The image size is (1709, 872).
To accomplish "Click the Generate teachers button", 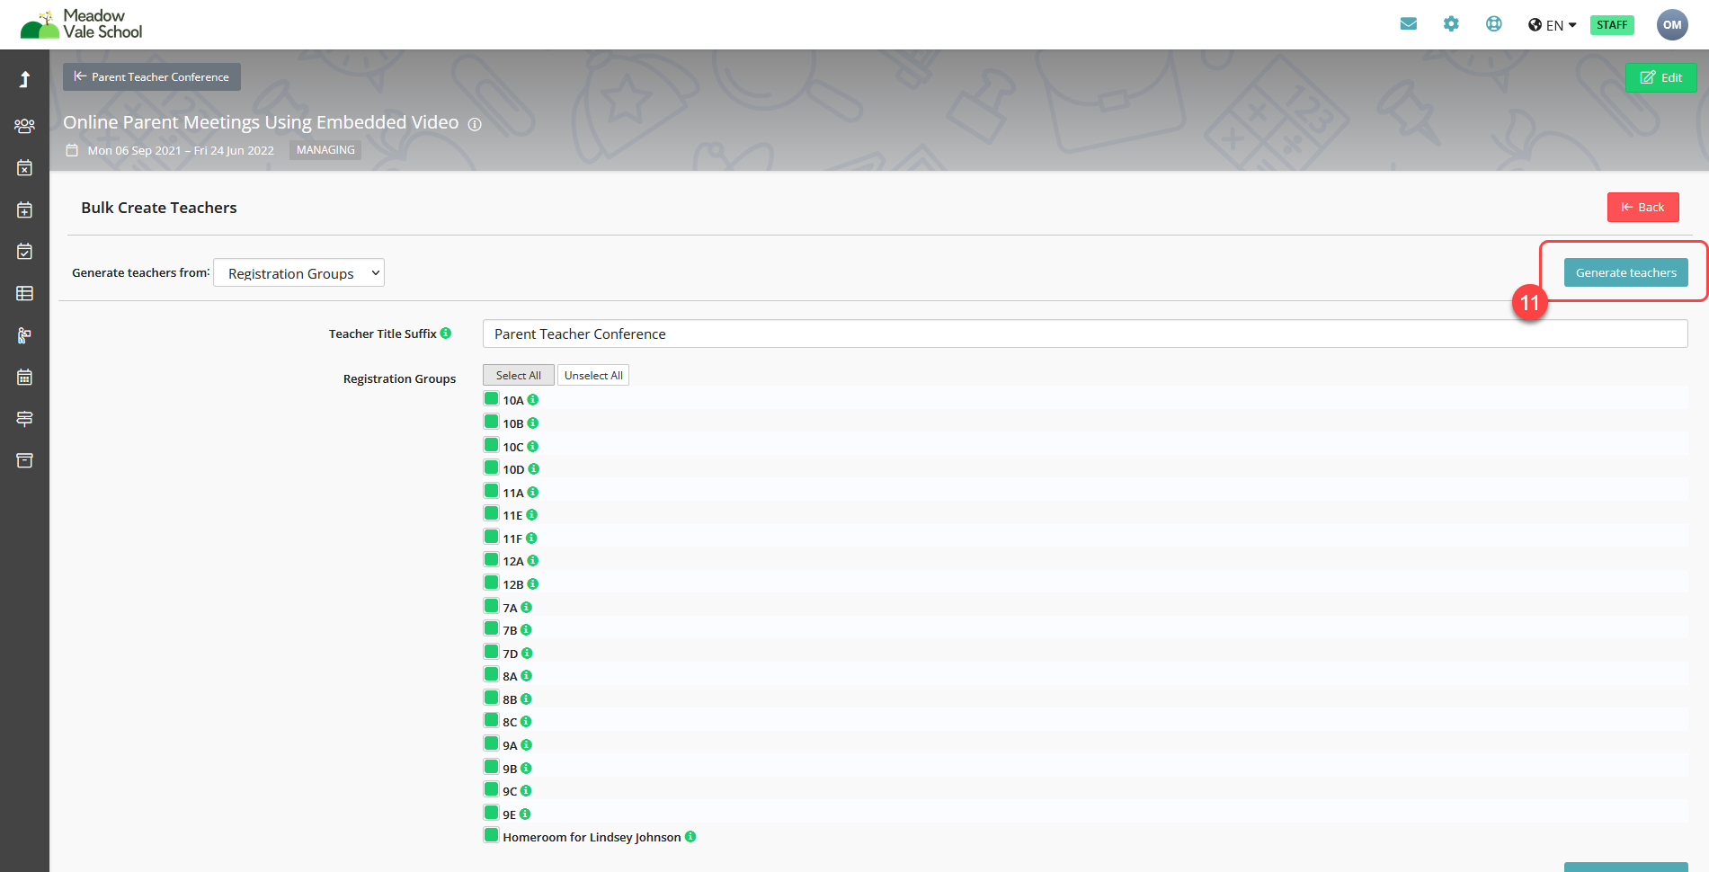I will click(x=1625, y=272).
